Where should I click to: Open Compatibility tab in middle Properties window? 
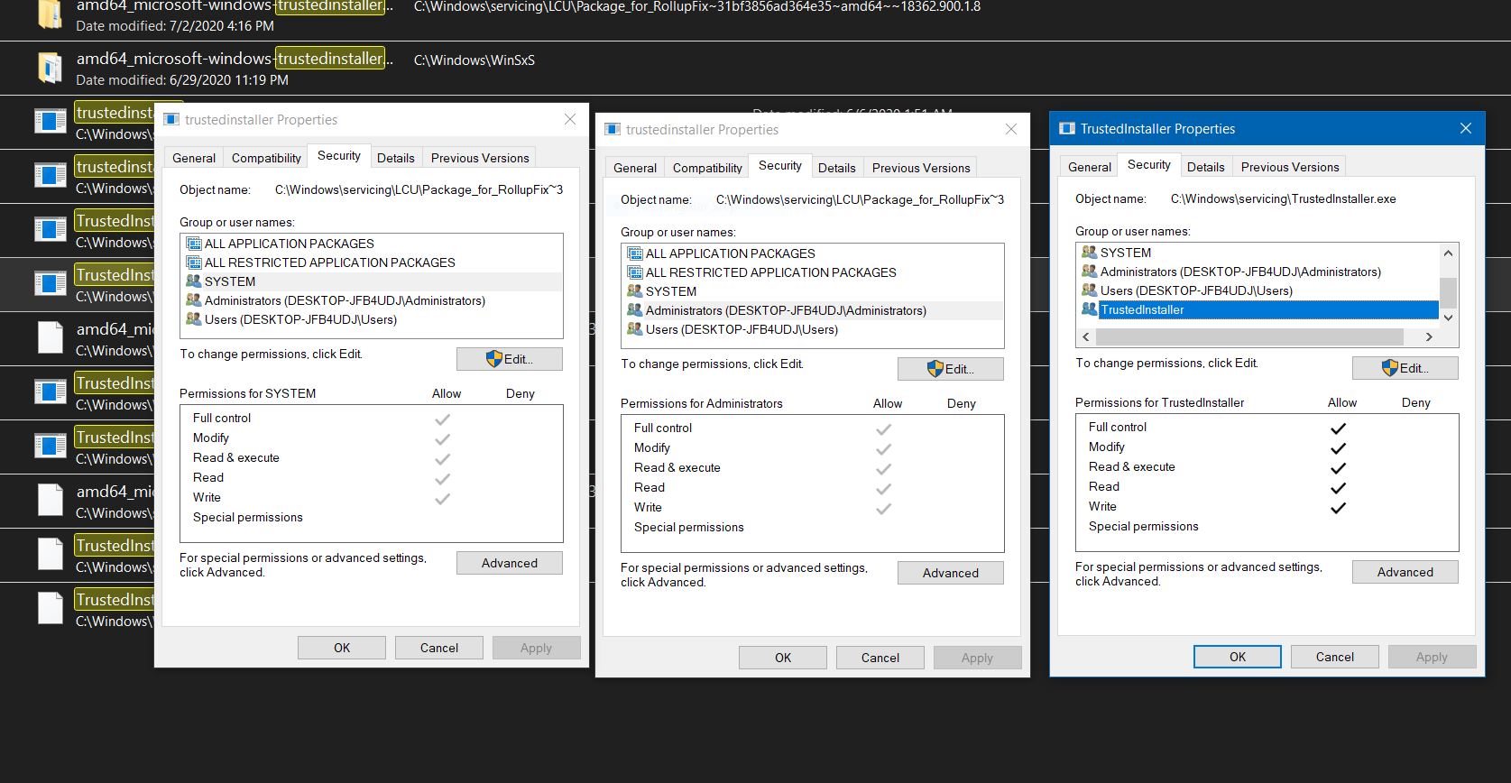707,168
